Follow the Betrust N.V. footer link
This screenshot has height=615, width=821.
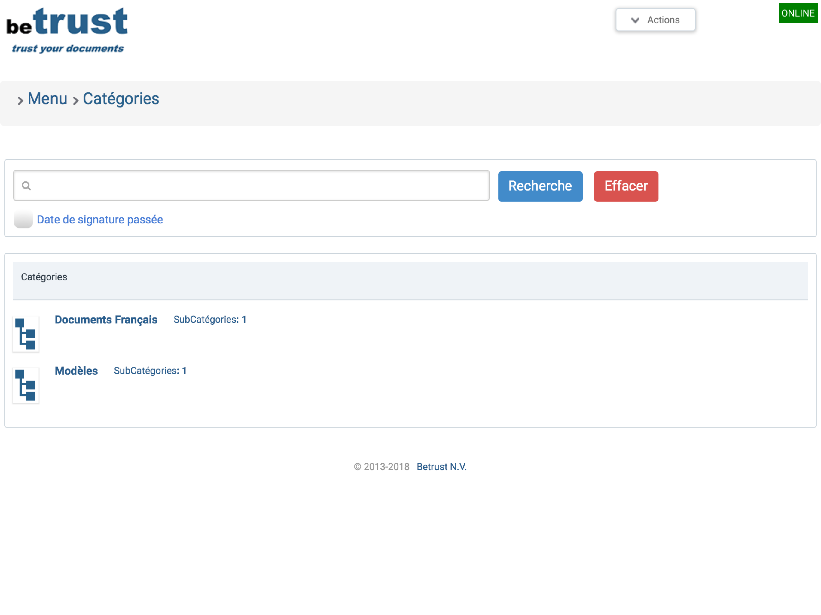(x=441, y=467)
